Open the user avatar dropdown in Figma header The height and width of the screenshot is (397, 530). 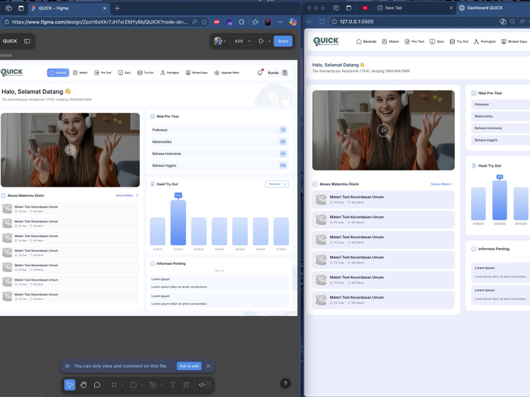[x=220, y=41]
